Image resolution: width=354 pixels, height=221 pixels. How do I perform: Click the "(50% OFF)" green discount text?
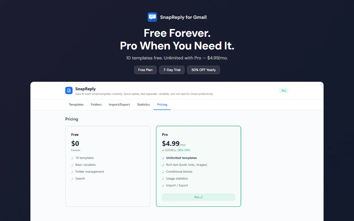[184, 150]
